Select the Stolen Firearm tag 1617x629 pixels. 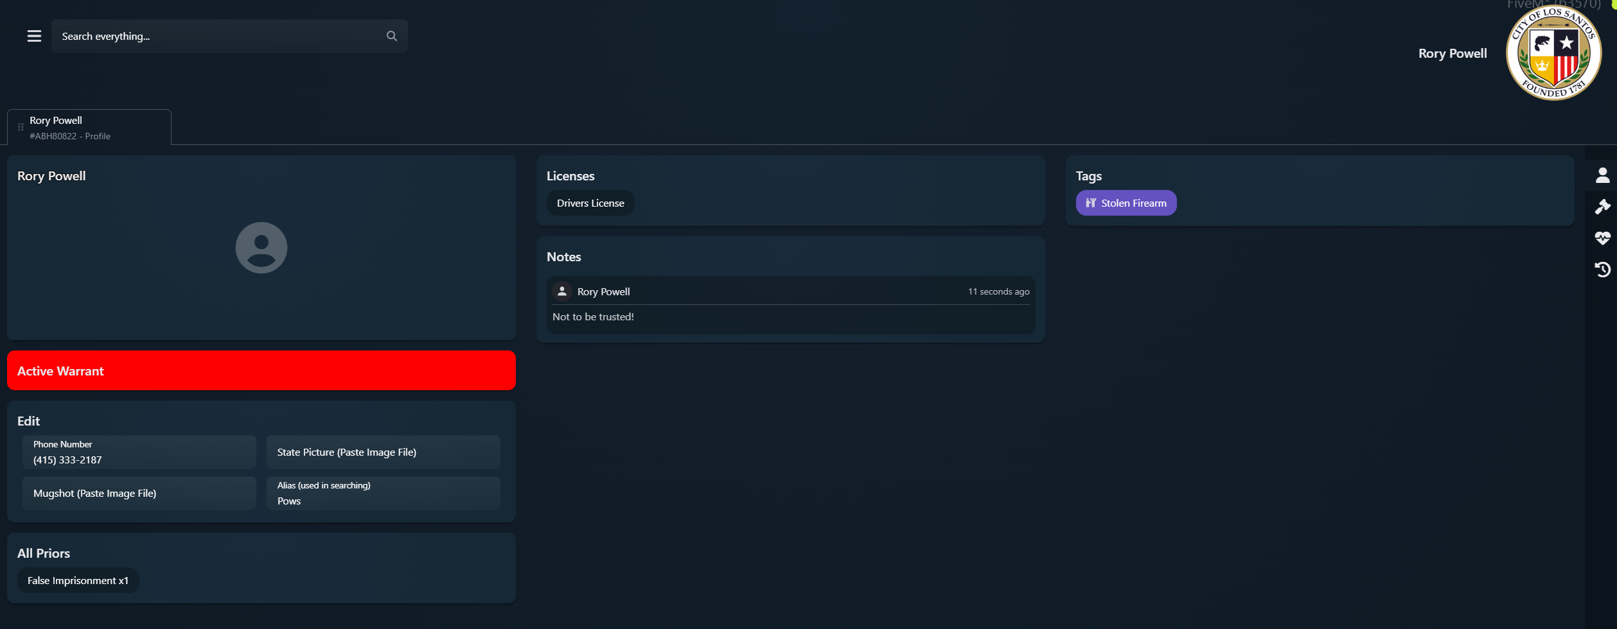[1126, 203]
